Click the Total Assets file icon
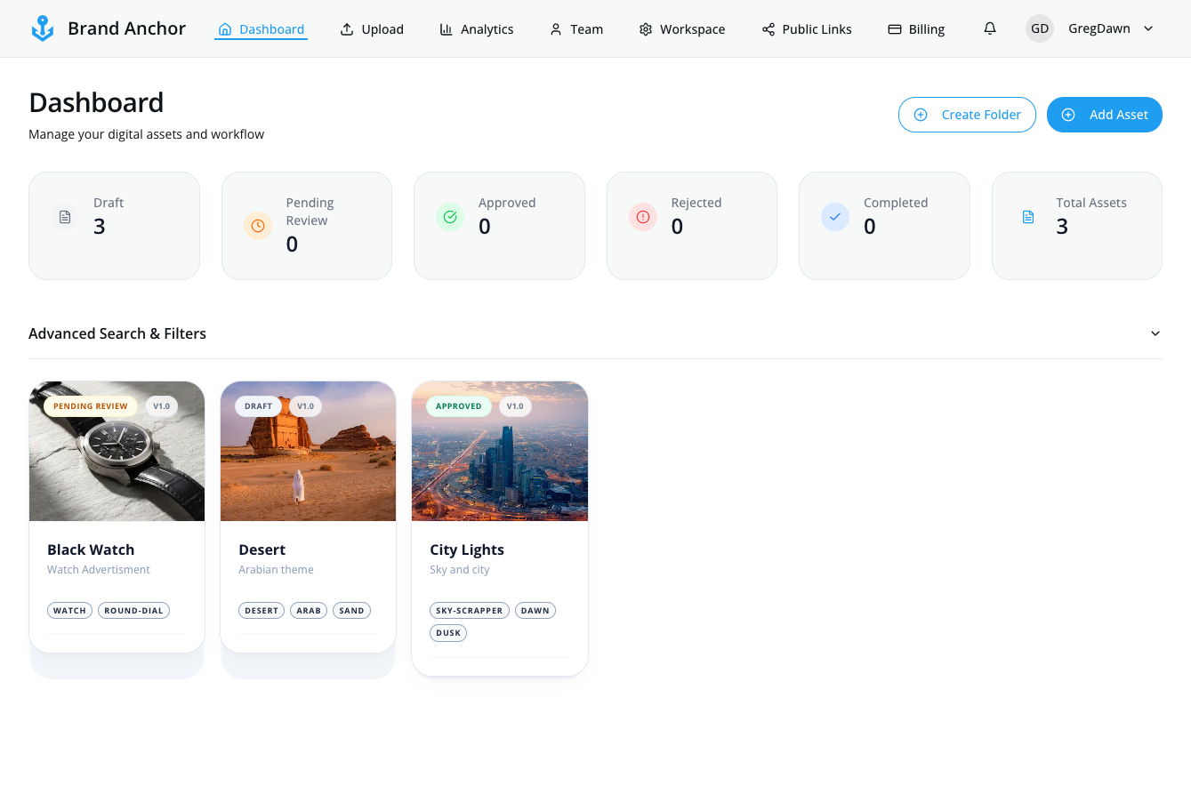1191x794 pixels. click(x=1028, y=217)
